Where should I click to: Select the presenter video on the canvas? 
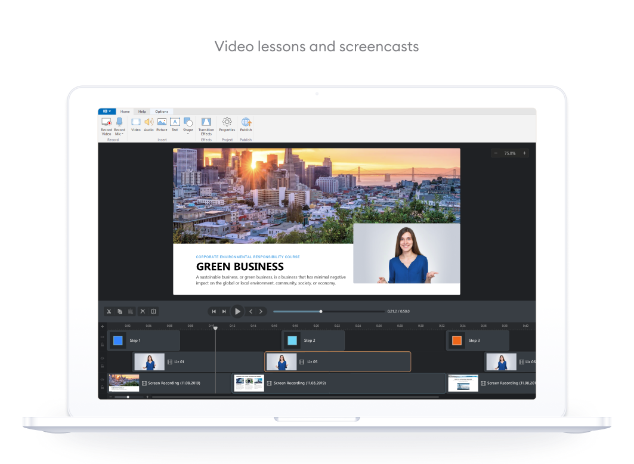point(407,253)
